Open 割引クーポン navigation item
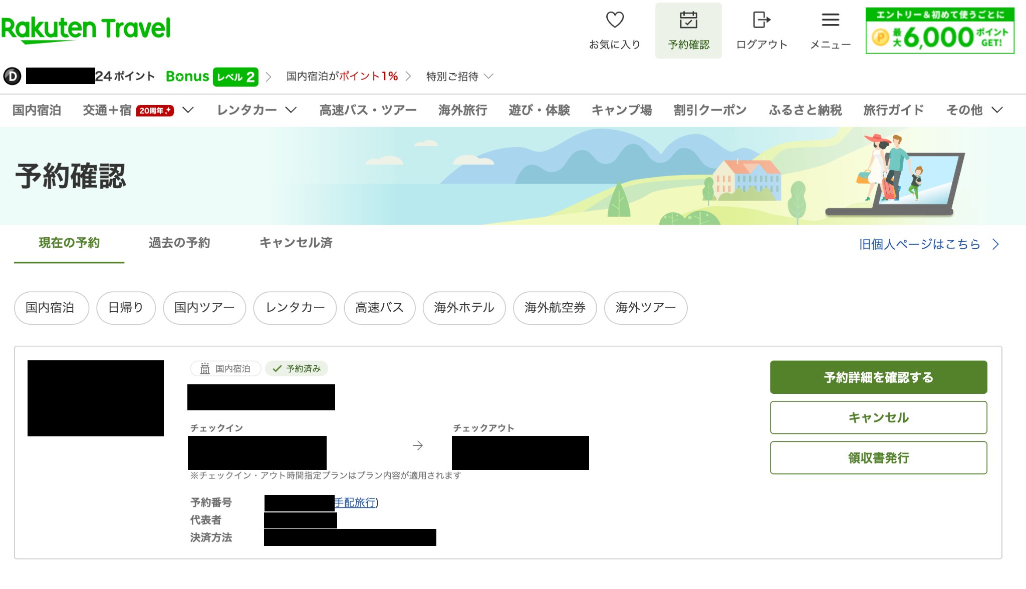This screenshot has width=1026, height=589. [710, 110]
